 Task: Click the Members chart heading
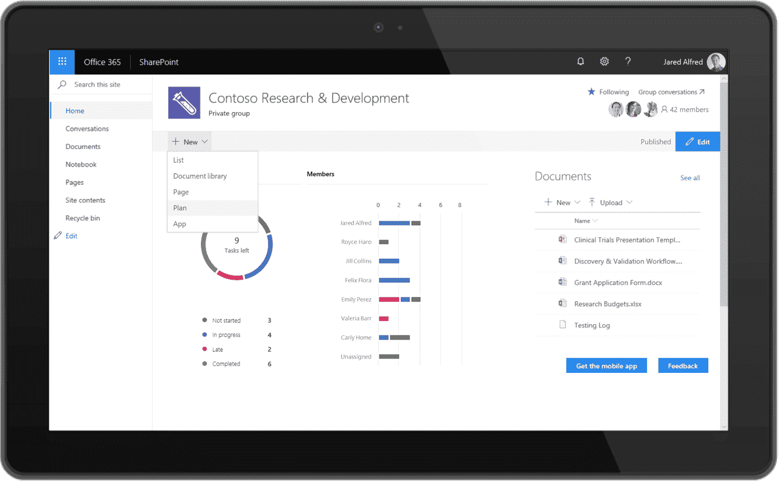pyautogui.click(x=320, y=174)
